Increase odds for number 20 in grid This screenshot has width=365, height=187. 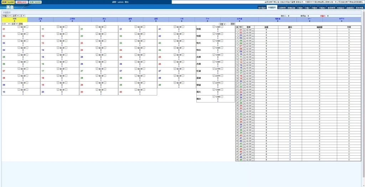58,90
